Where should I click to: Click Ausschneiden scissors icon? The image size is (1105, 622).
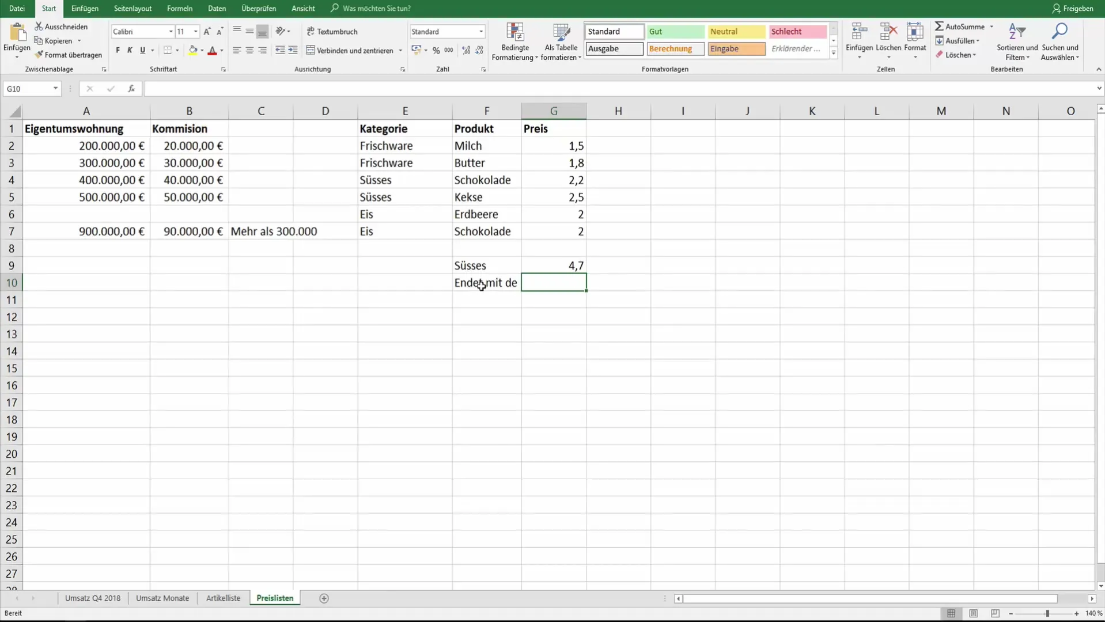point(39,26)
